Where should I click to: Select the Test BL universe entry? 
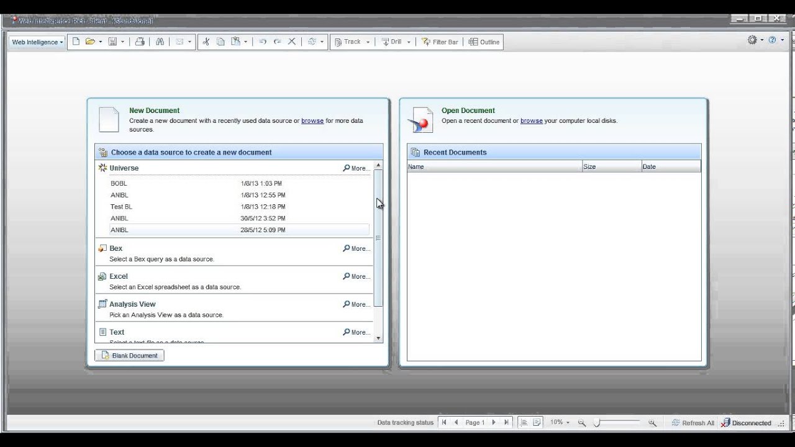pyautogui.click(x=239, y=207)
